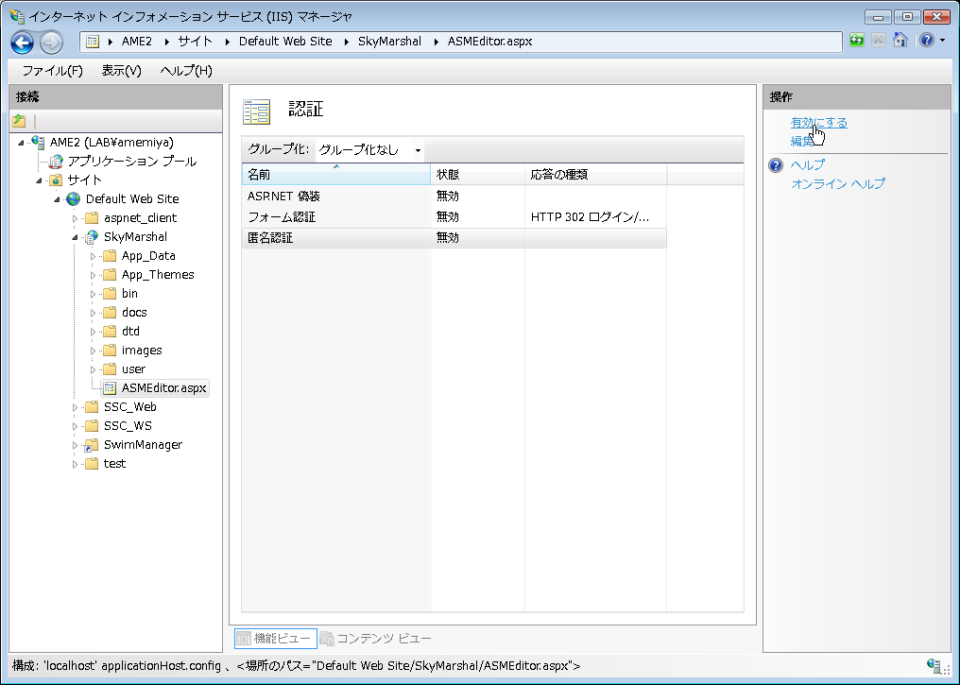Viewport: 960px width, 685px height.
Task: Click the stop icon beside refresh
Action: tap(879, 41)
